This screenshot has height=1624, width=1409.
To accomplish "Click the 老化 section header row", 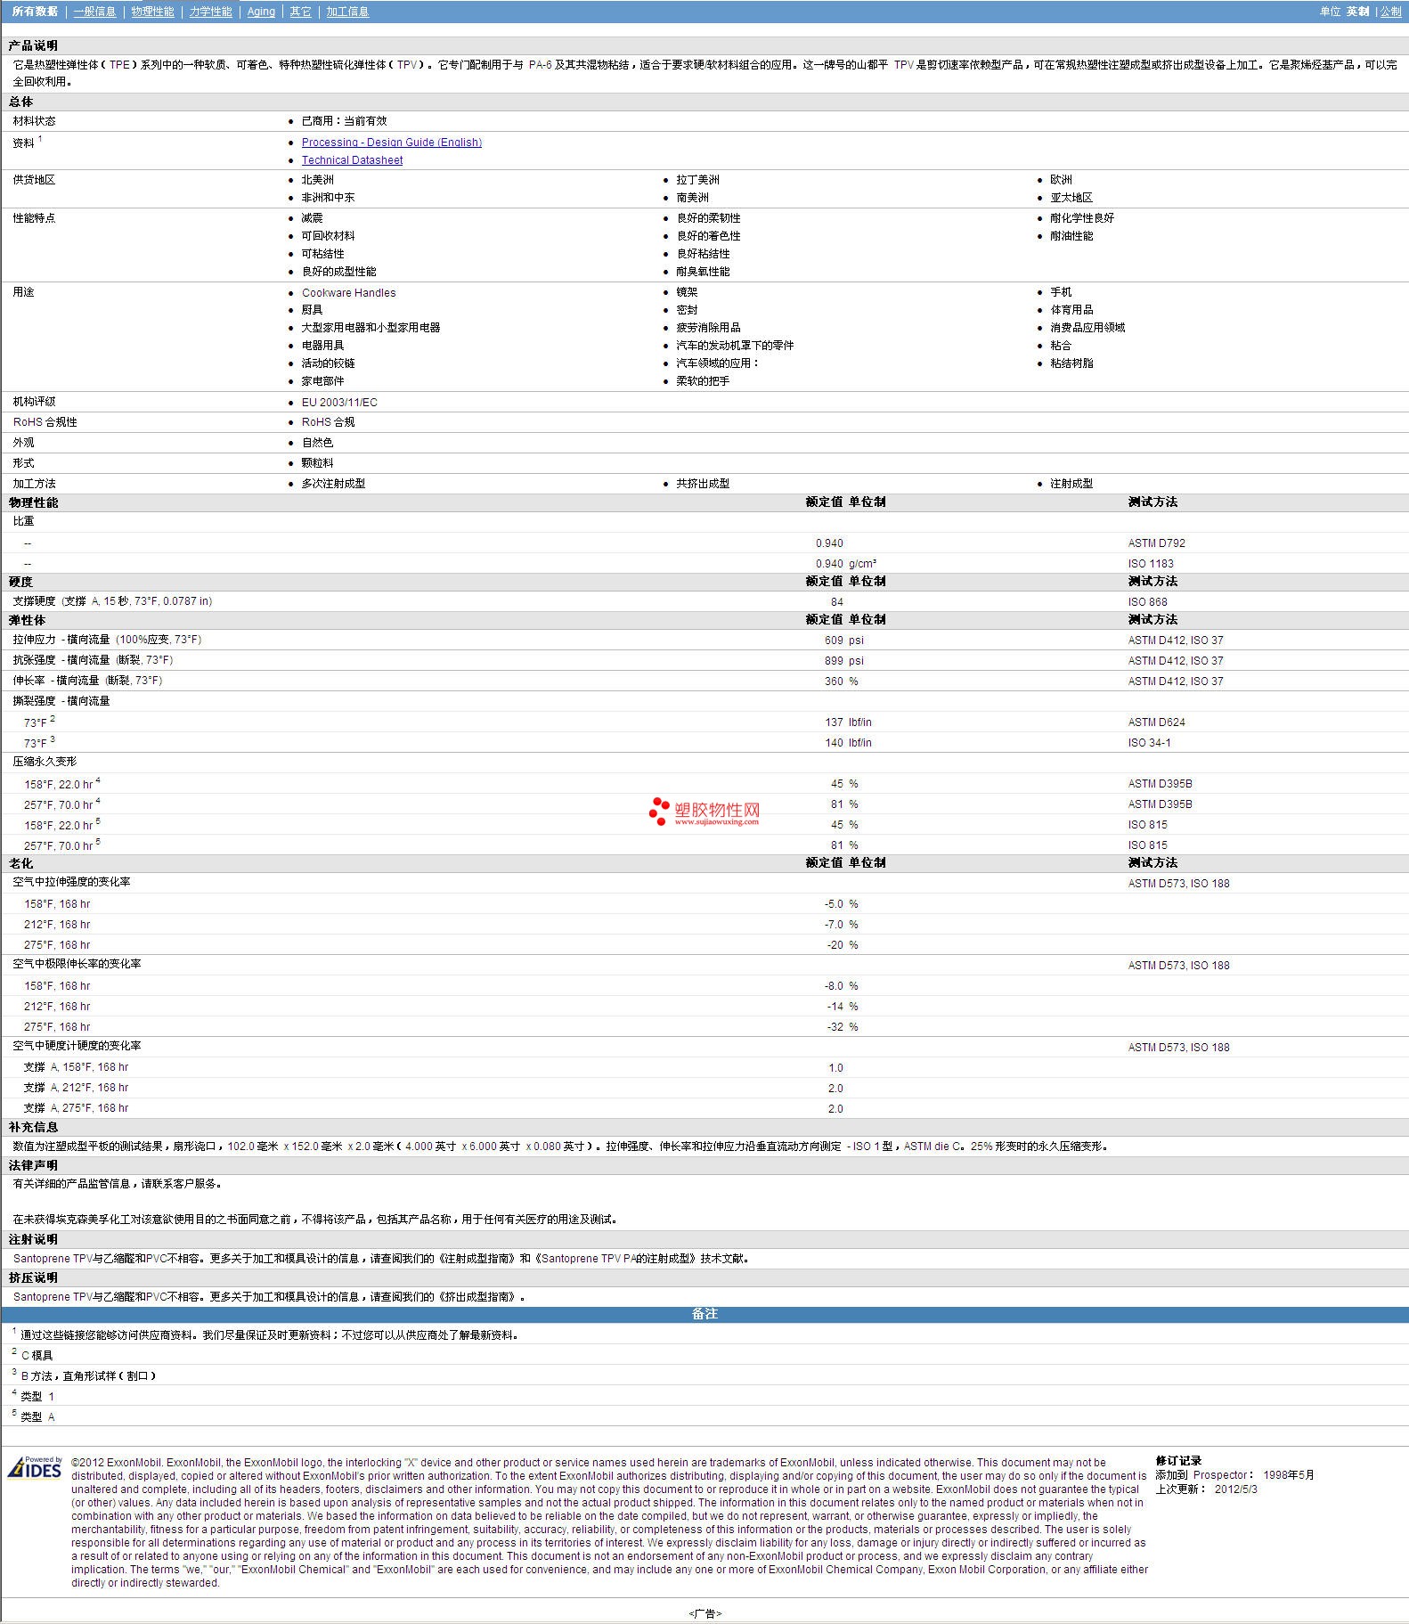I will (20, 863).
